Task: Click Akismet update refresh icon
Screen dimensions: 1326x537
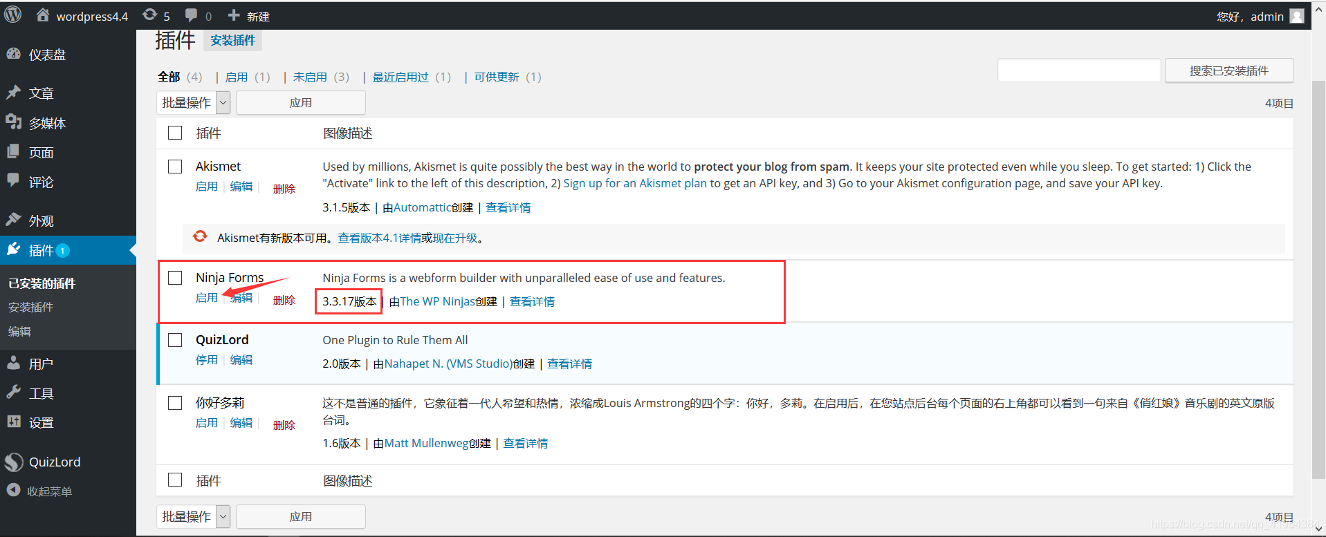Action: pyautogui.click(x=200, y=236)
